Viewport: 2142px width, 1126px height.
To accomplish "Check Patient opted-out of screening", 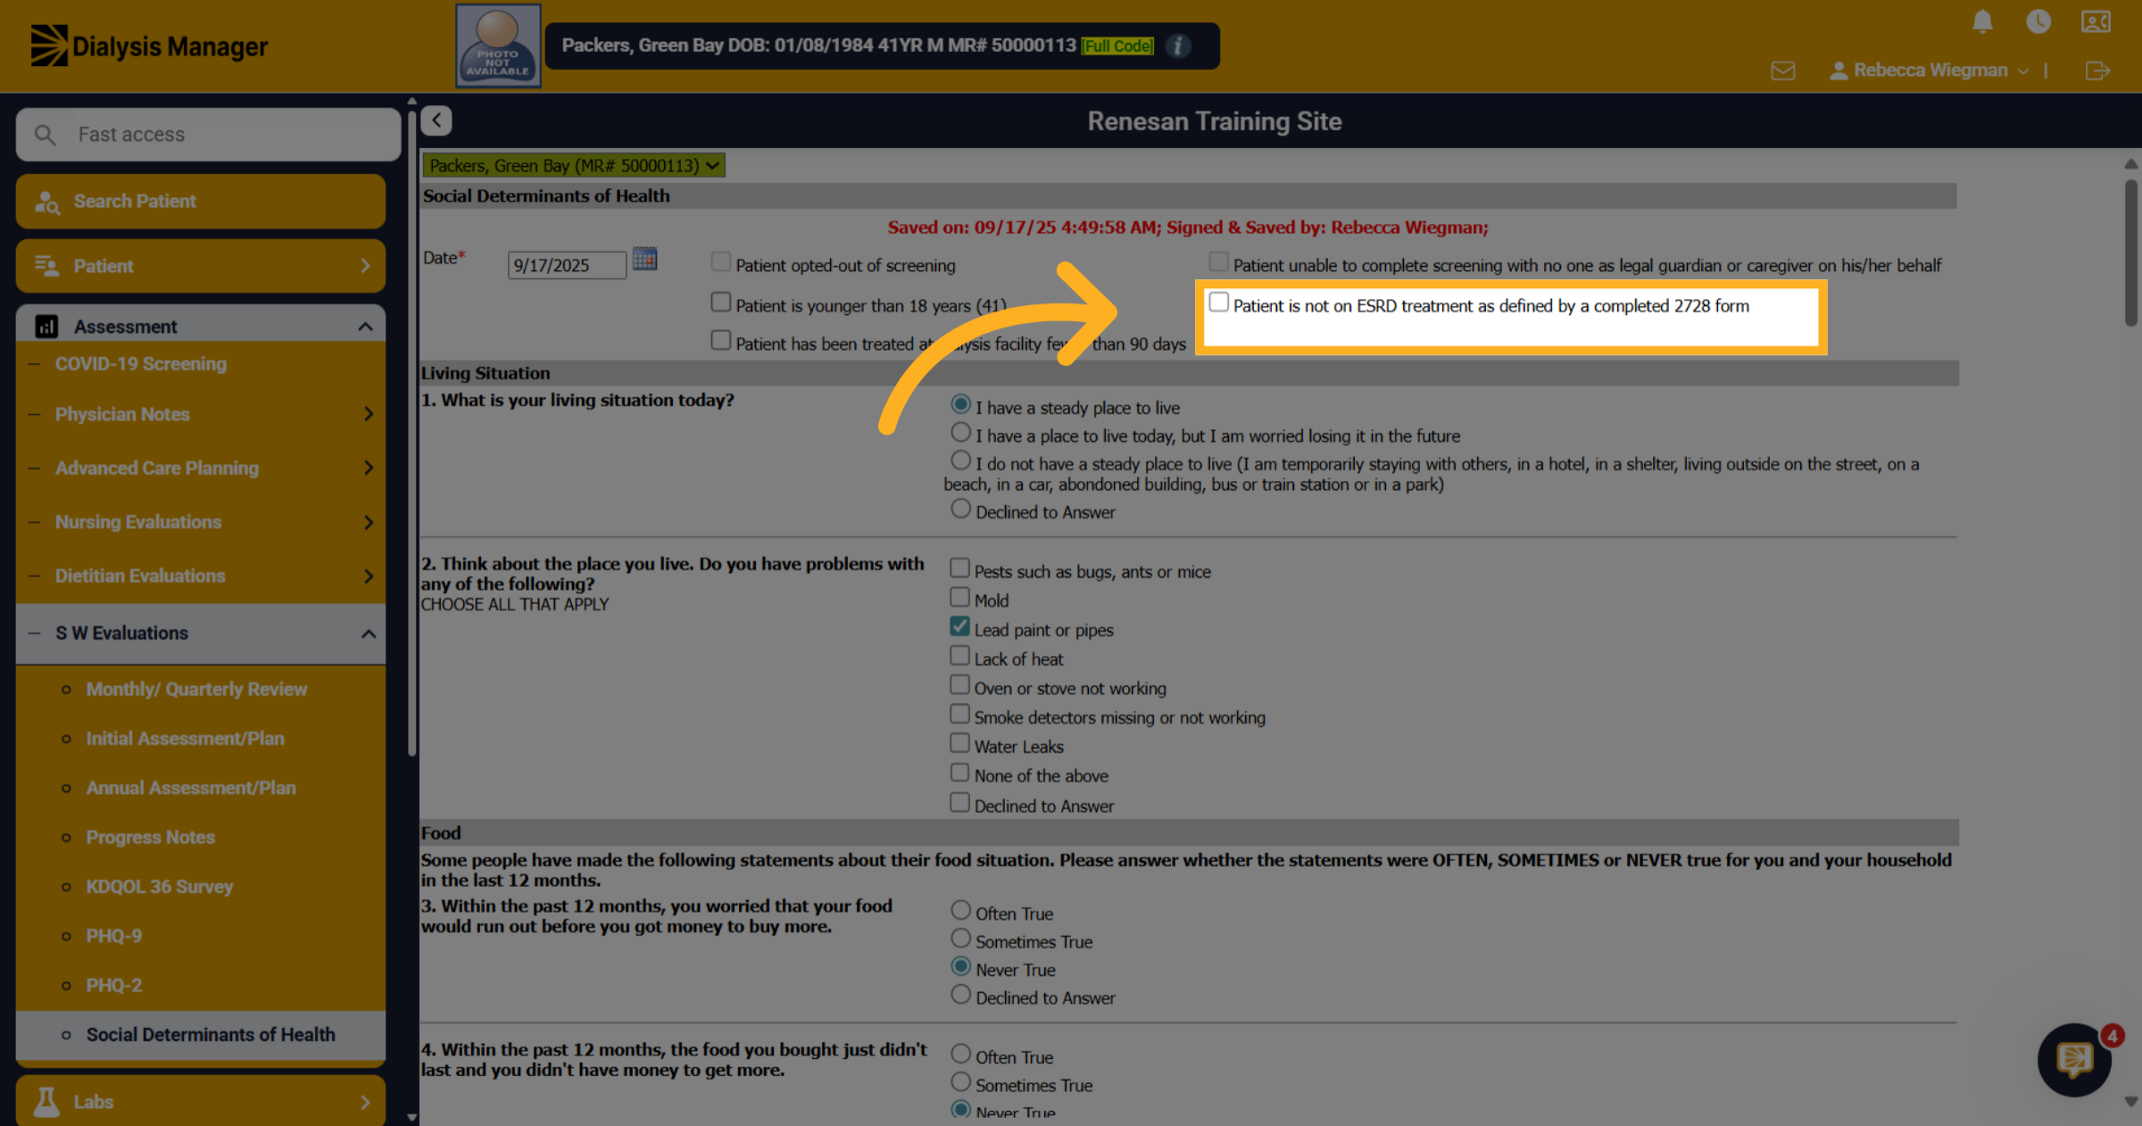I will [720, 262].
